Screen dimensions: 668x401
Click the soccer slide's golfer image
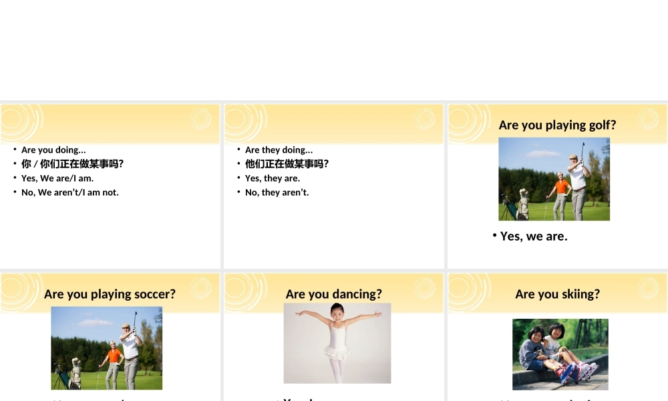[107, 348]
